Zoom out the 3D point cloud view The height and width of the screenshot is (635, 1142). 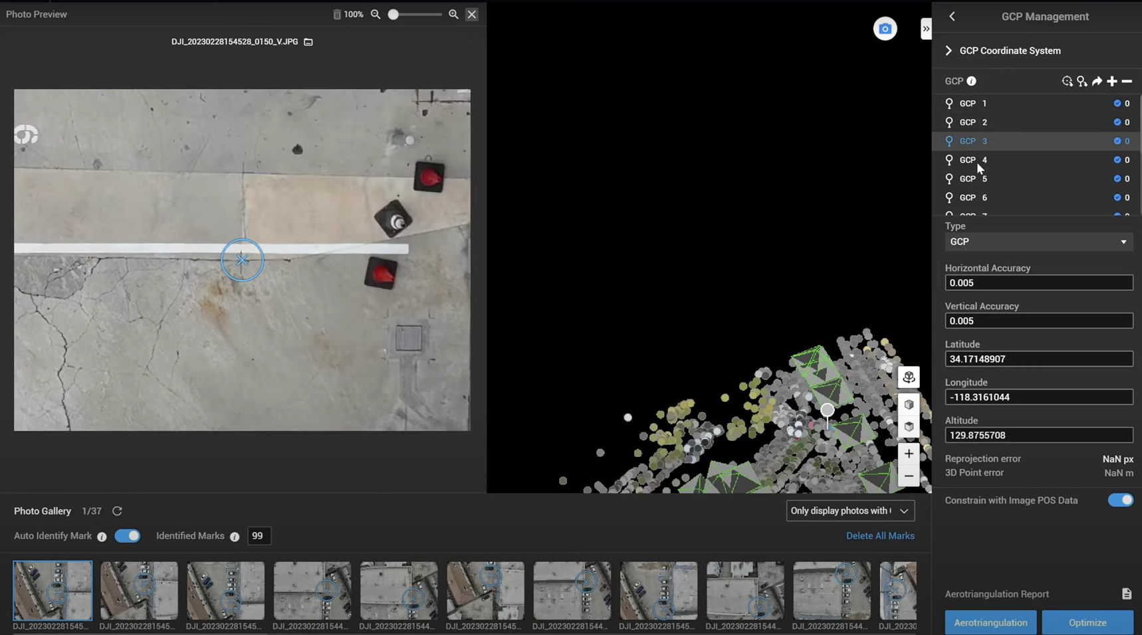click(x=909, y=476)
